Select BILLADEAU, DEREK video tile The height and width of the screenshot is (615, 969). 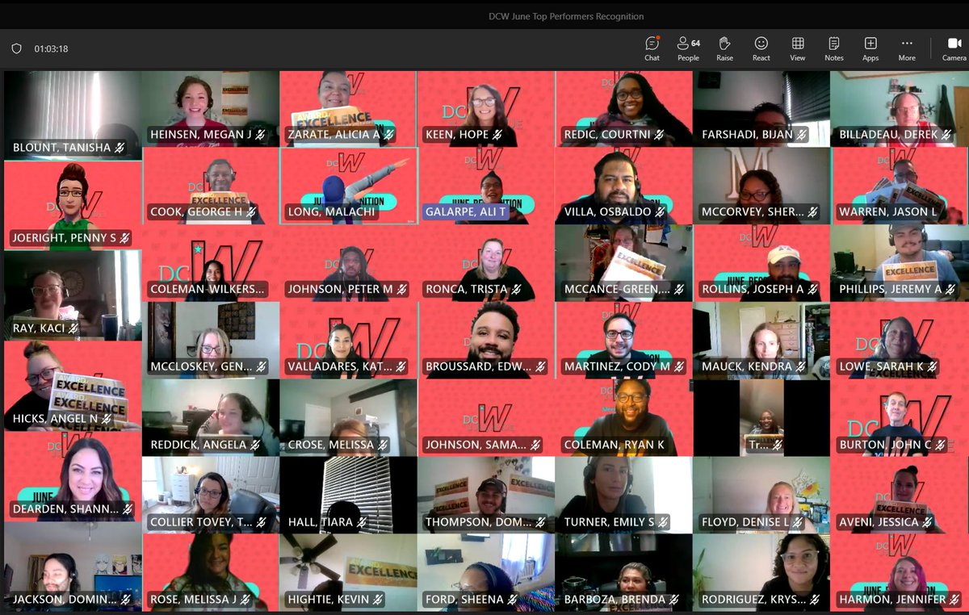899,109
